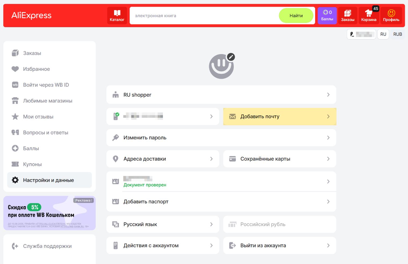Image resolution: width=408 pixels, height=264 pixels.
Task: Open Избранное in the sidebar menu
Action: click(49, 69)
